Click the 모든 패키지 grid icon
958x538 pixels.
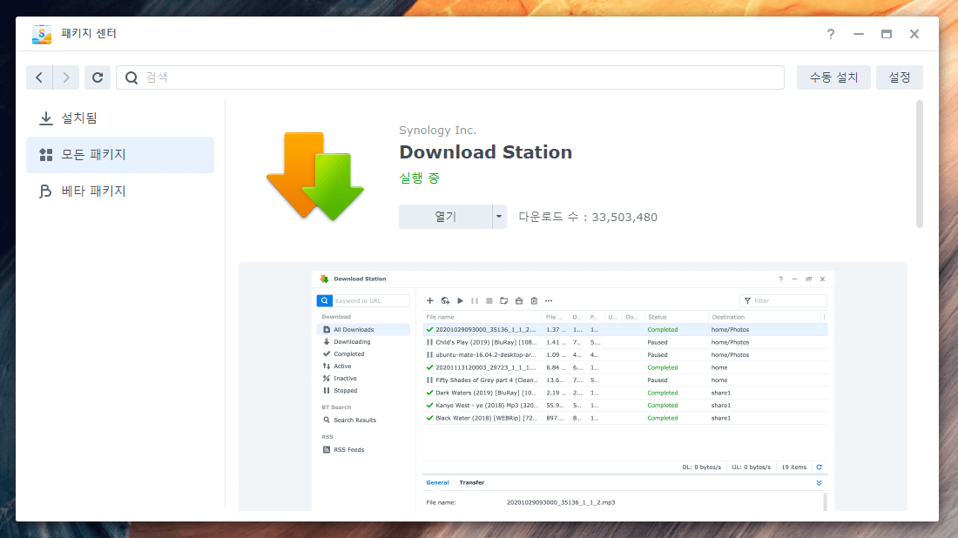(x=46, y=154)
